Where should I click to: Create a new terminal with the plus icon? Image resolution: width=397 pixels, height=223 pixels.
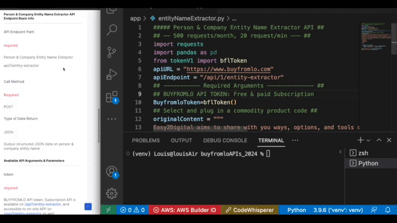(361, 140)
